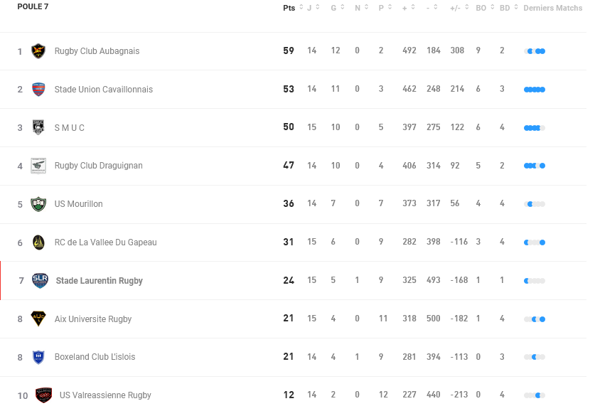600x411 pixels.
Task: Open the Rugby Club Aubagnais team name
Action: (x=97, y=51)
